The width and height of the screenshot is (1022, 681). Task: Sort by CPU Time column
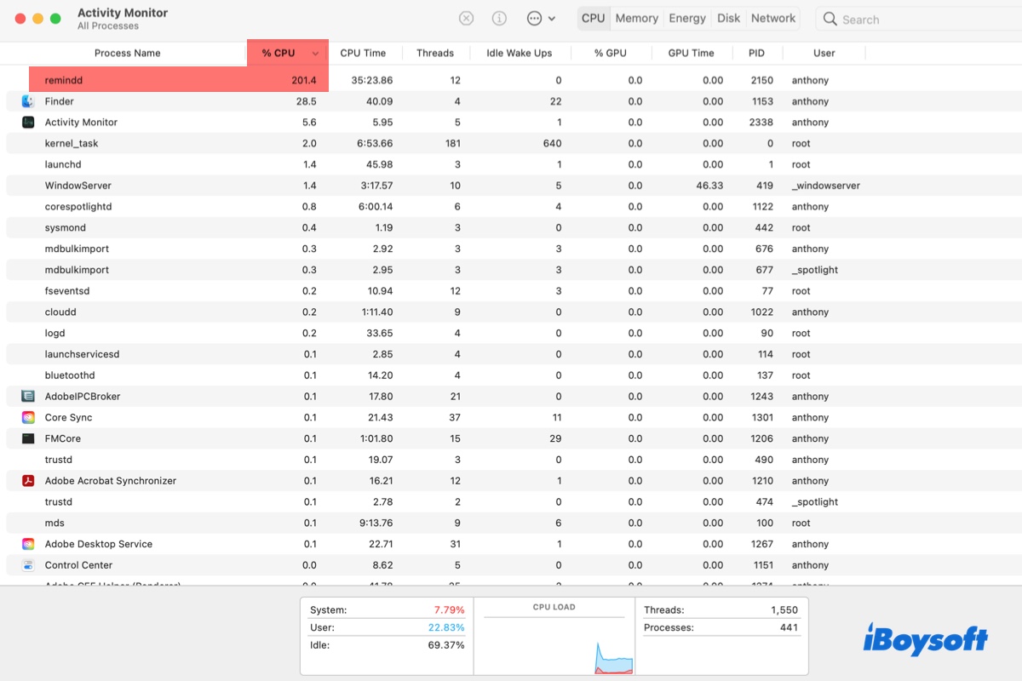[x=364, y=53]
